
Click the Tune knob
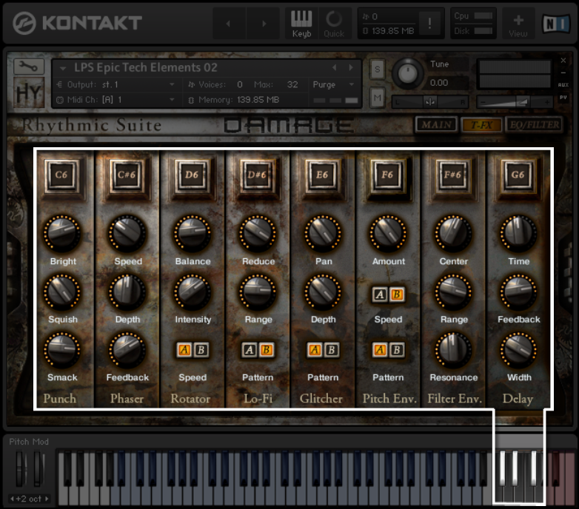[x=407, y=74]
